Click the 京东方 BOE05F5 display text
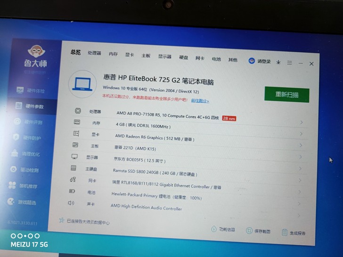This screenshot has width=343, height=257. 139,160
